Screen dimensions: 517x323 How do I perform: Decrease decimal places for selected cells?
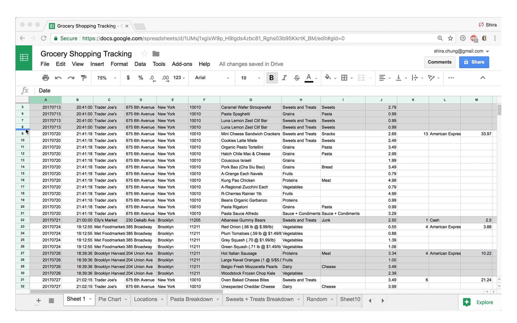point(152,78)
